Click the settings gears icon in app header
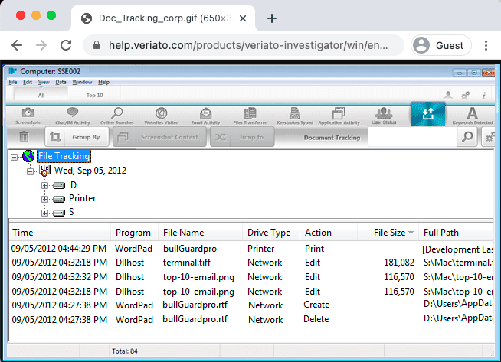This screenshot has width=501, height=362. pos(466,95)
